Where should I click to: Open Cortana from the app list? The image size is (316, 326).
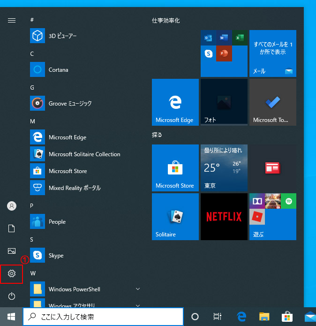pos(85,69)
